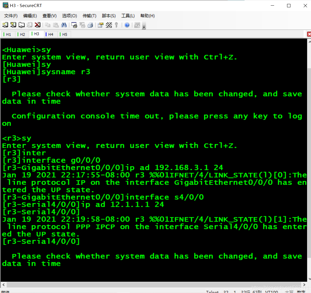Screen dimensions: 311x293
Task: Click the SecureCRT title bar app icon
Action: pos(5,5)
